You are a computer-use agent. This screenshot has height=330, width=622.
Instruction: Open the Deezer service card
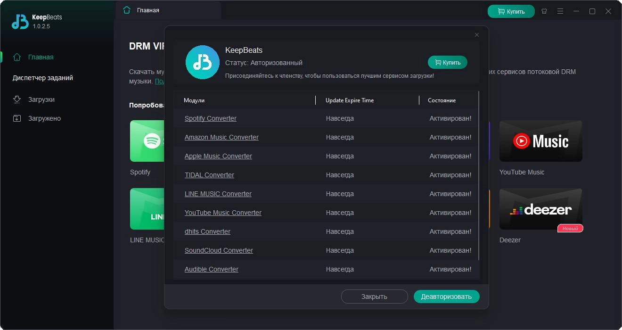point(541,209)
